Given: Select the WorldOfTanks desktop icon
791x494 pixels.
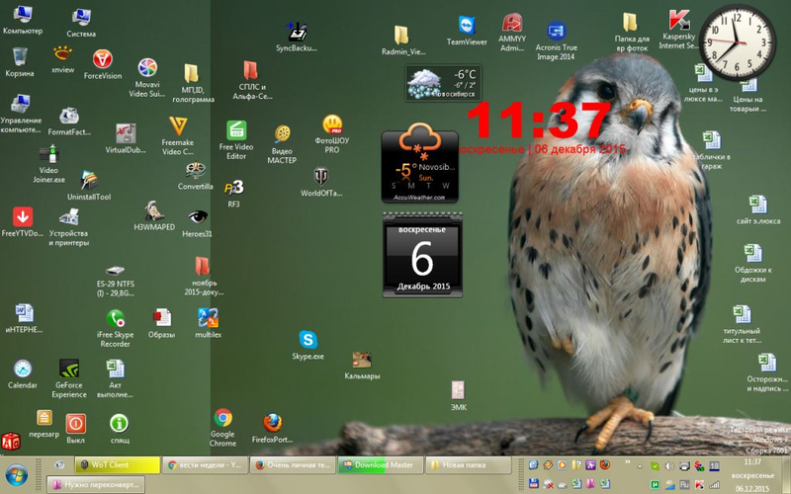Looking at the screenshot, I should (x=320, y=176).
